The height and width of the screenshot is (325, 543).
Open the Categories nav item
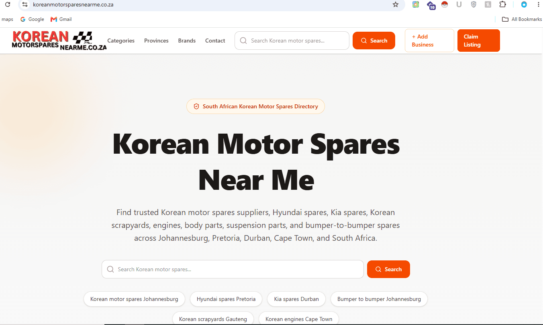121,41
